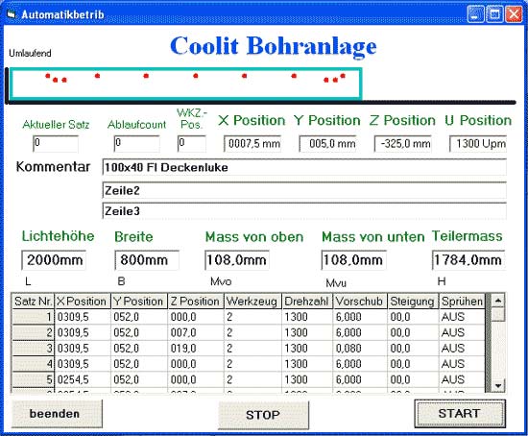The height and width of the screenshot is (436, 528).
Task: Click the STOP button
Action: 263,415
